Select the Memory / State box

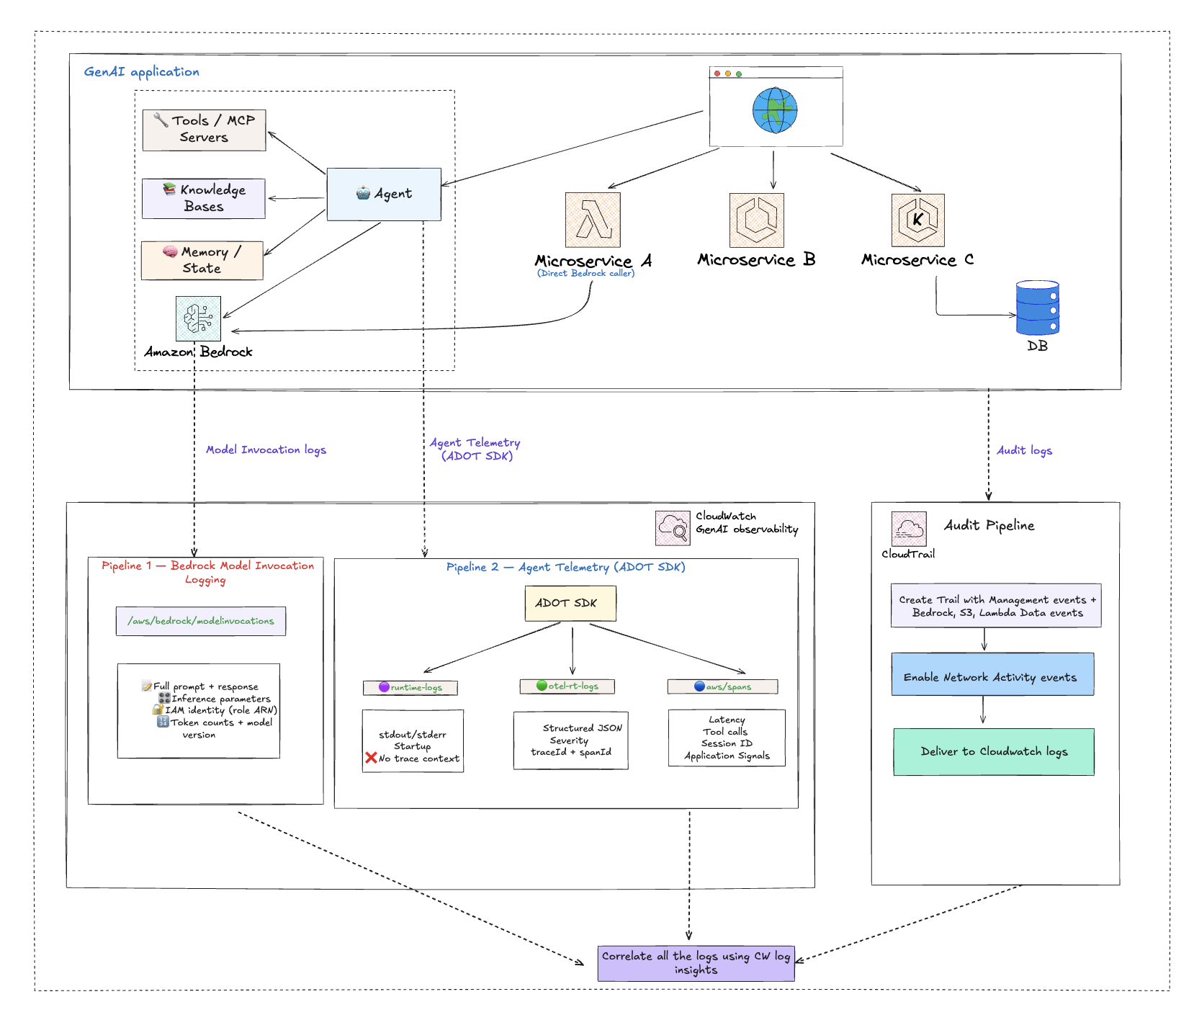click(202, 260)
